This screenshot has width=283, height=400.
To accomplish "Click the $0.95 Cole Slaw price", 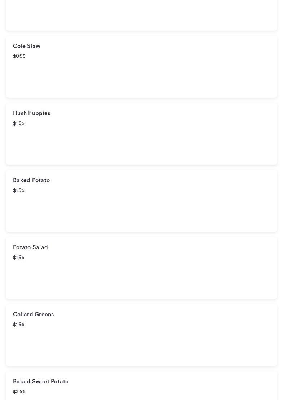I will point(19,56).
